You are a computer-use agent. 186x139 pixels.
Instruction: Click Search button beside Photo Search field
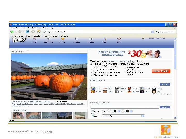[x=165, y=84]
